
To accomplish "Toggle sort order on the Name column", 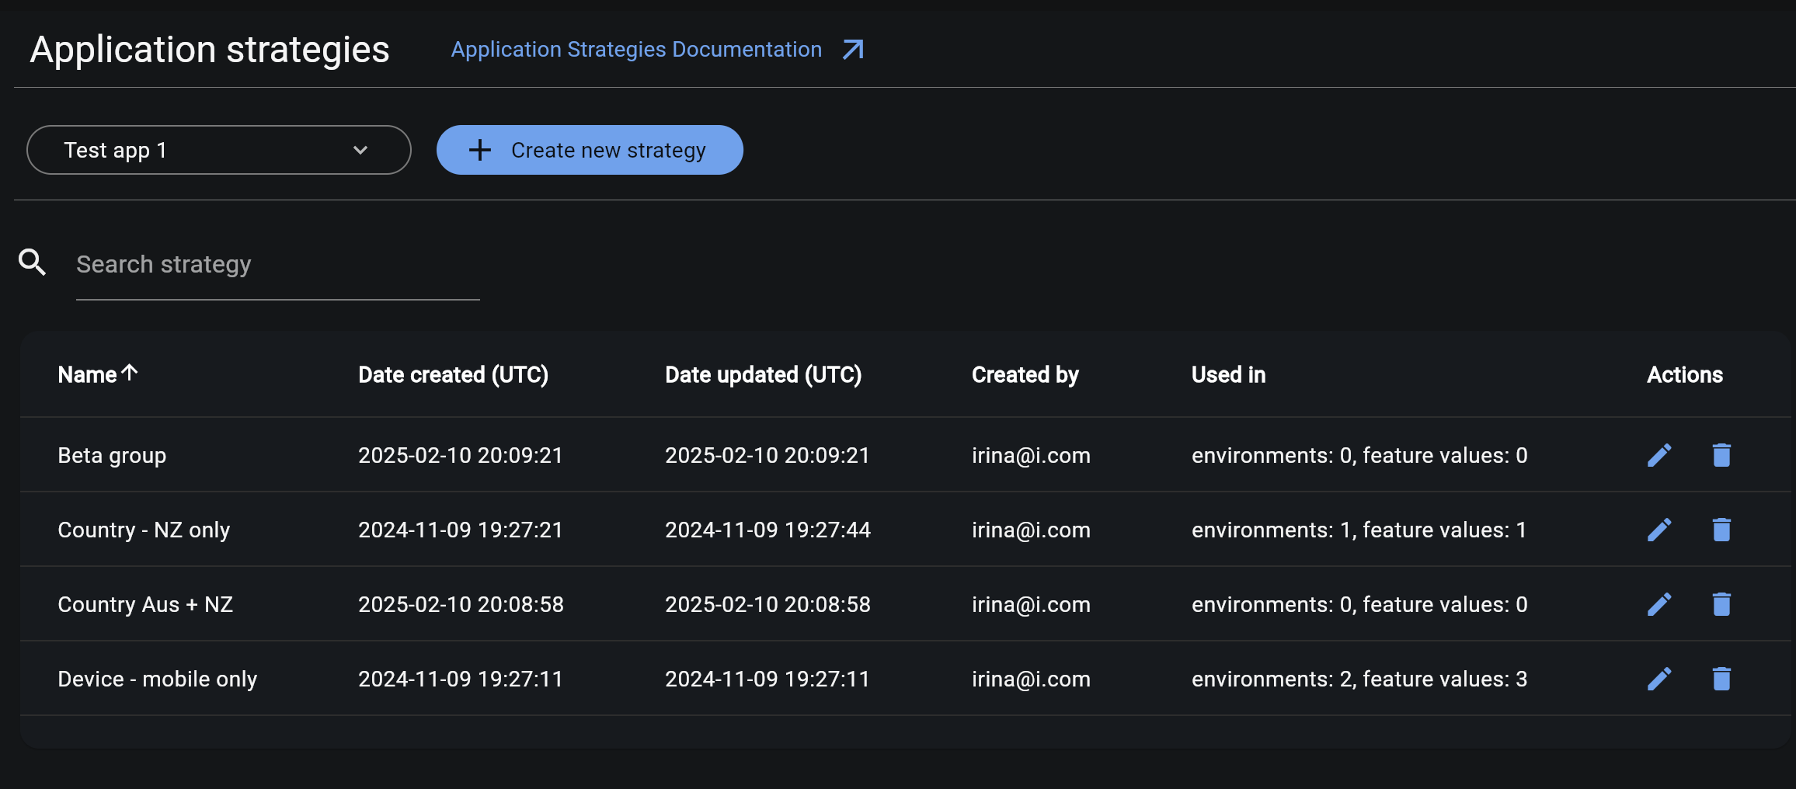I will [x=98, y=374].
